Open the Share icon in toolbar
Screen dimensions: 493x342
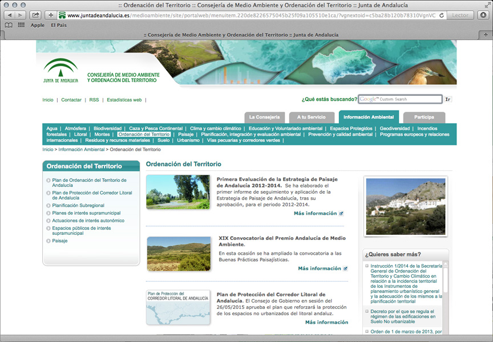click(x=36, y=15)
